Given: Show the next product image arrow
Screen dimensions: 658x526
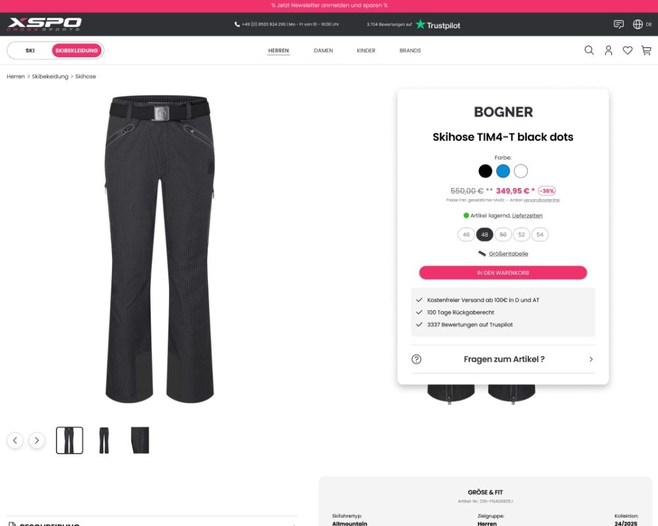Looking at the screenshot, I should coord(36,441).
